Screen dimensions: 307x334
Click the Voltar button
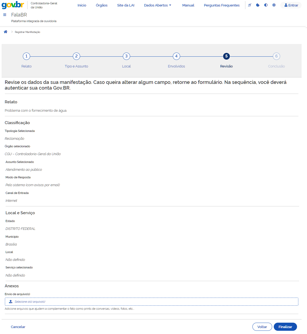(x=262, y=327)
